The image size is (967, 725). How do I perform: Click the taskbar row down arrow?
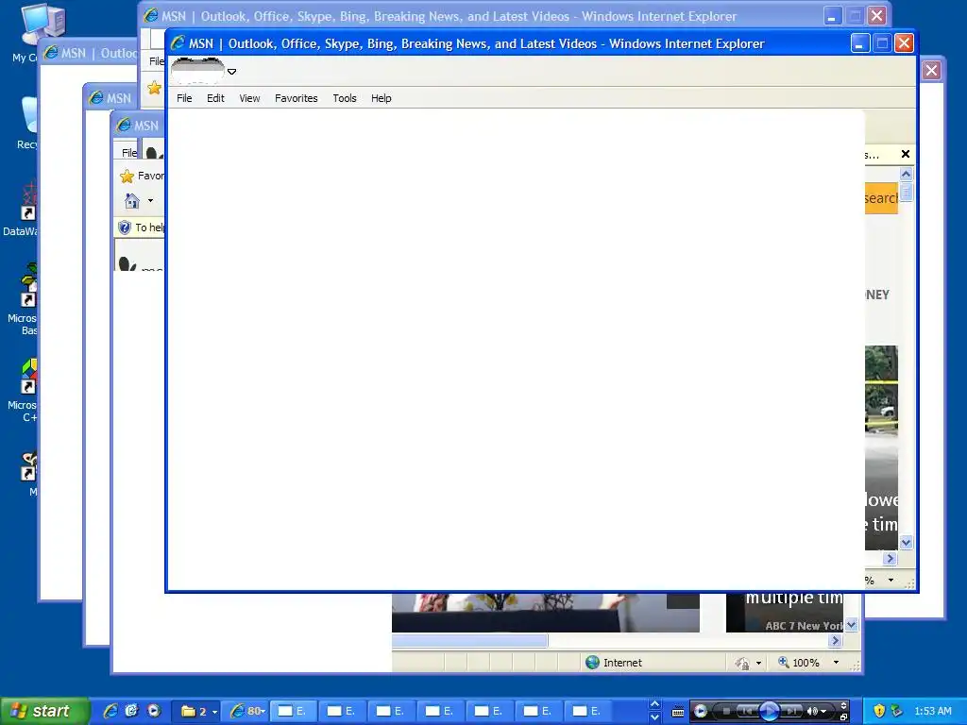[655, 717]
